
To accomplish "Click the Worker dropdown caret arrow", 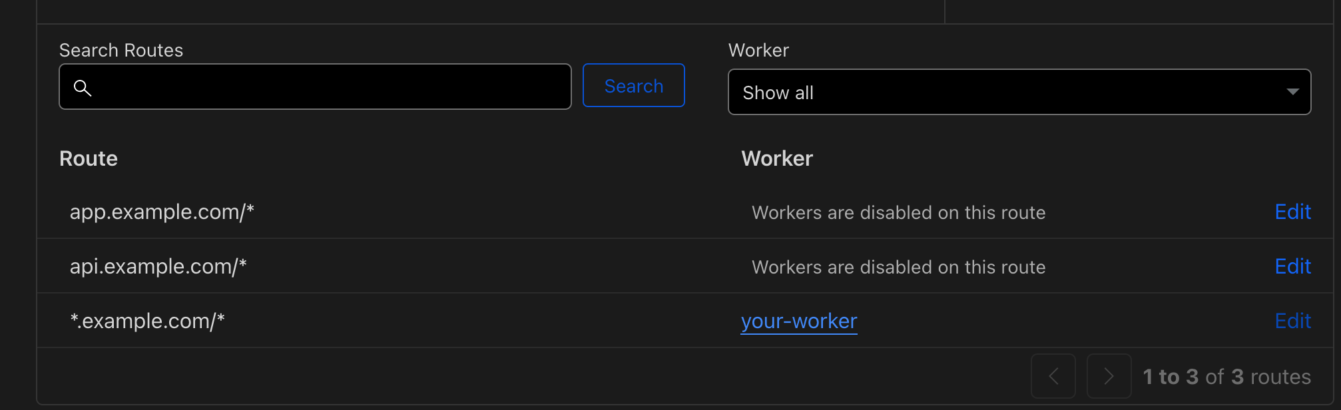I will pyautogui.click(x=1292, y=92).
